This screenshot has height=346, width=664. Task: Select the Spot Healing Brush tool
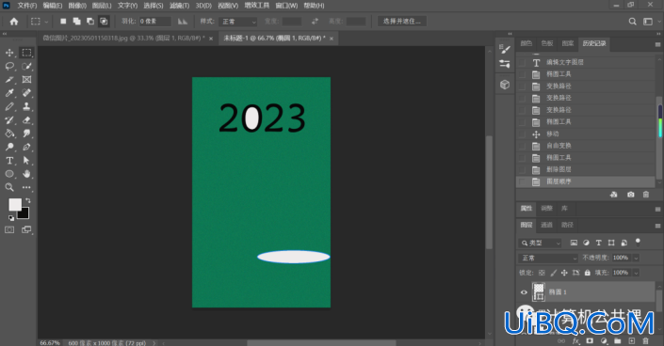point(26,93)
